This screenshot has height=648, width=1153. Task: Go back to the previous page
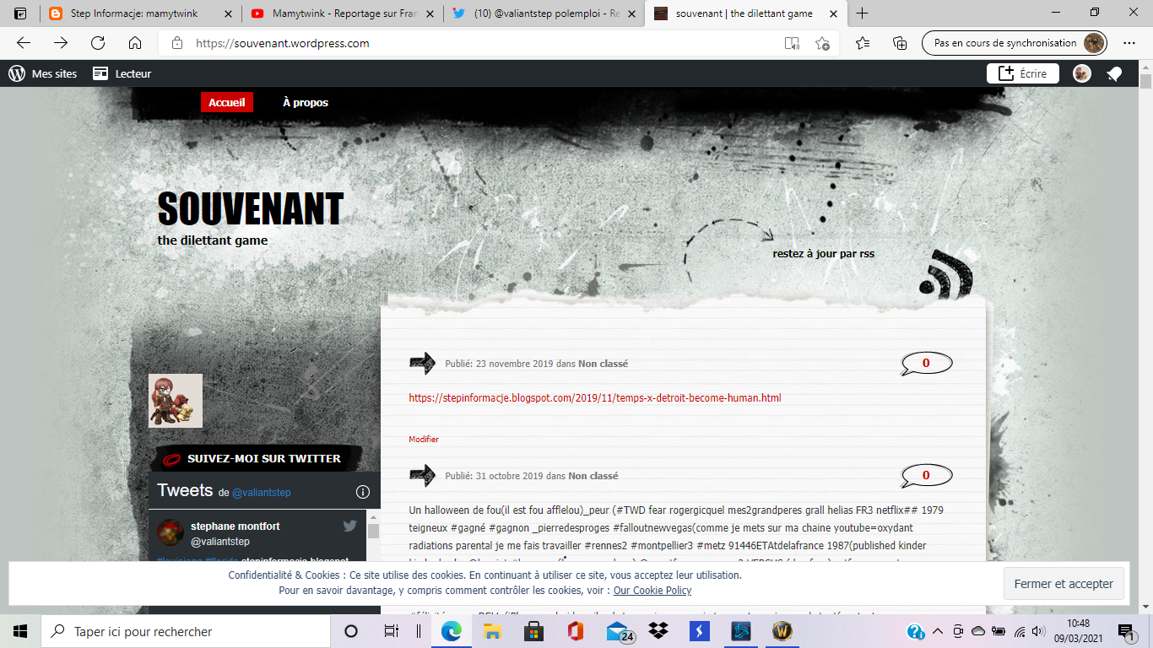(x=24, y=43)
